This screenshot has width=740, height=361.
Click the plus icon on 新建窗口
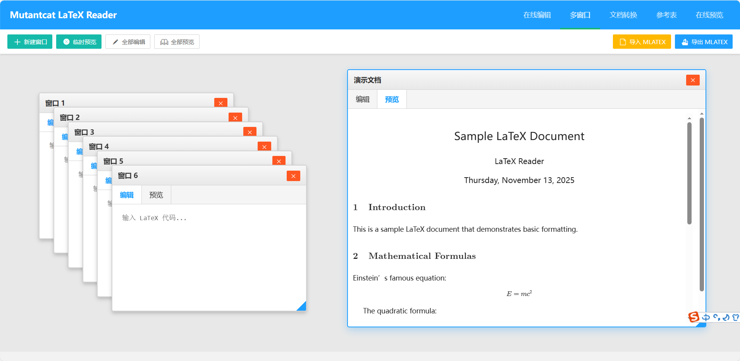17,42
